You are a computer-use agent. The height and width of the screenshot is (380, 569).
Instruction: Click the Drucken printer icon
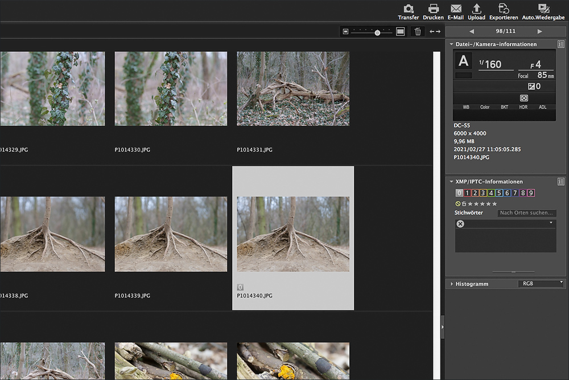tap(433, 9)
